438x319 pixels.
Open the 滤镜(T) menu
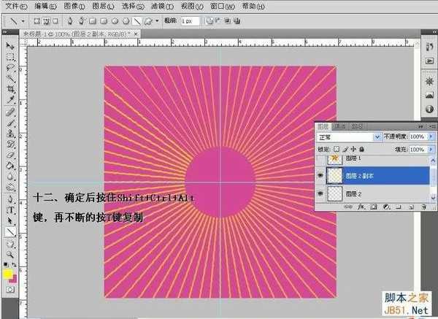click(162, 6)
